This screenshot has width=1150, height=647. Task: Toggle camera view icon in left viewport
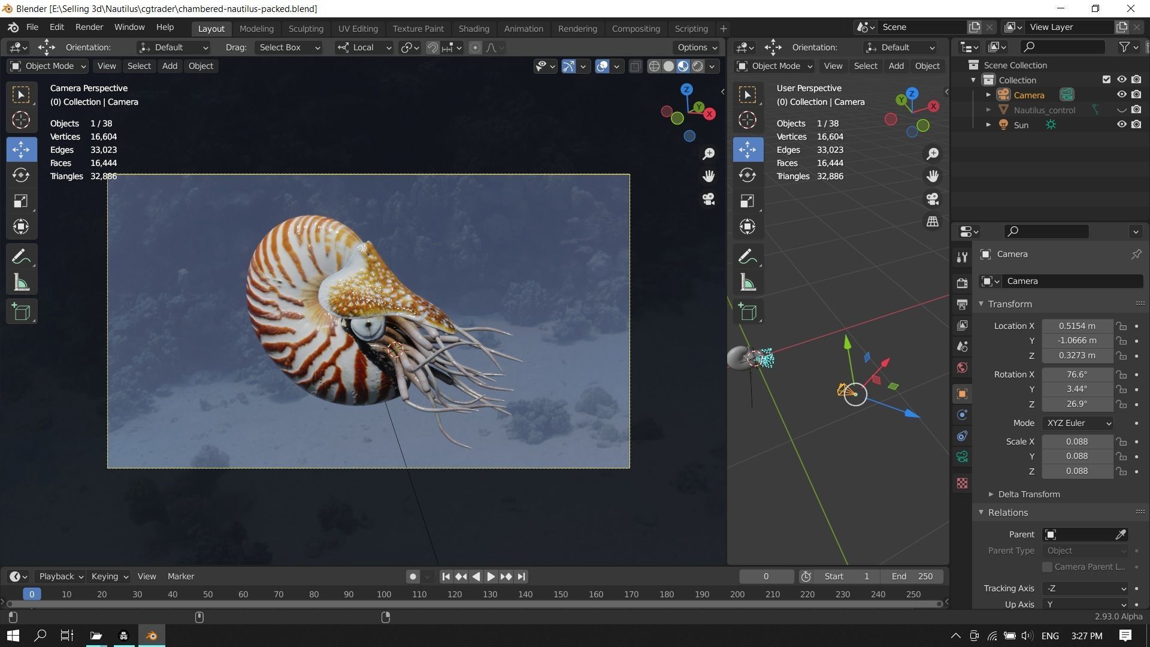point(709,199)
